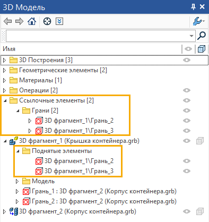Select 3D фрагмент_1\Грань_3 under Грани
This screenshot has width=209, height=222.
click(x=79, y=131)
